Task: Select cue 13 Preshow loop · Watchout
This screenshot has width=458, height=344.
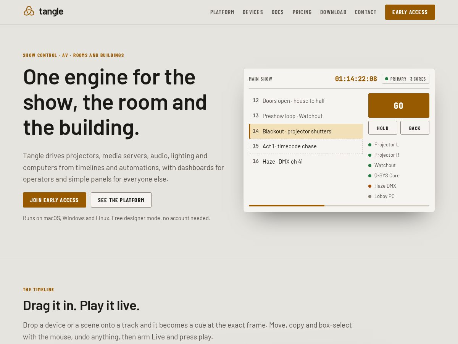Action: point(306,116)
